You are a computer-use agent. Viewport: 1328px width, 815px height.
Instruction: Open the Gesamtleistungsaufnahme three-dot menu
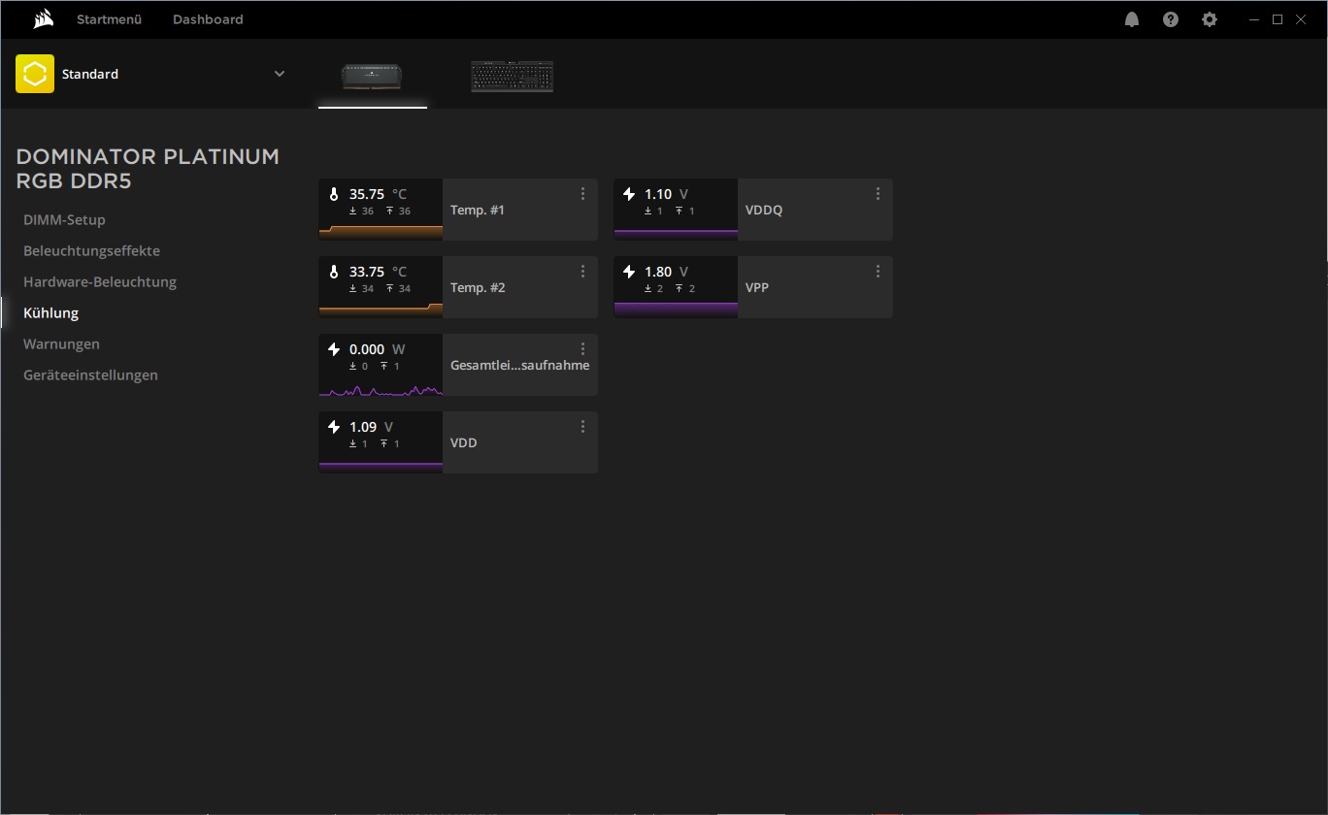point(582,349)
